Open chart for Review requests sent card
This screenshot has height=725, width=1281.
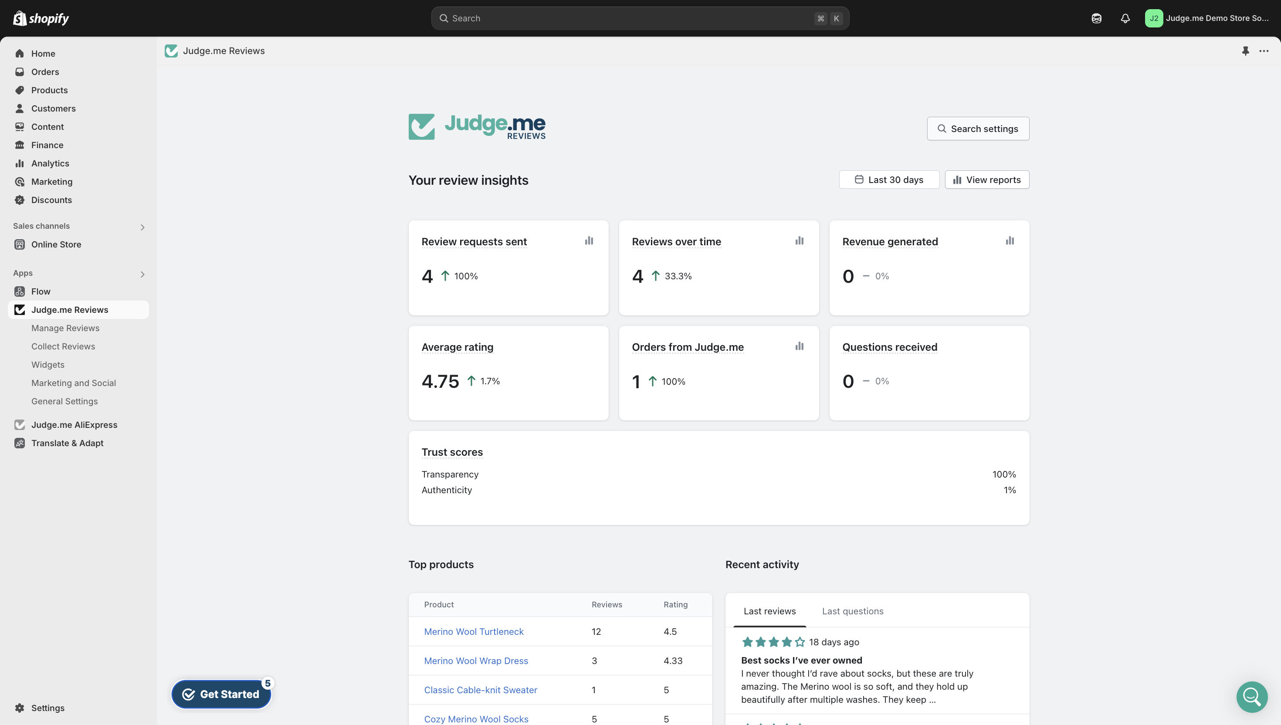tap(589, 241)
